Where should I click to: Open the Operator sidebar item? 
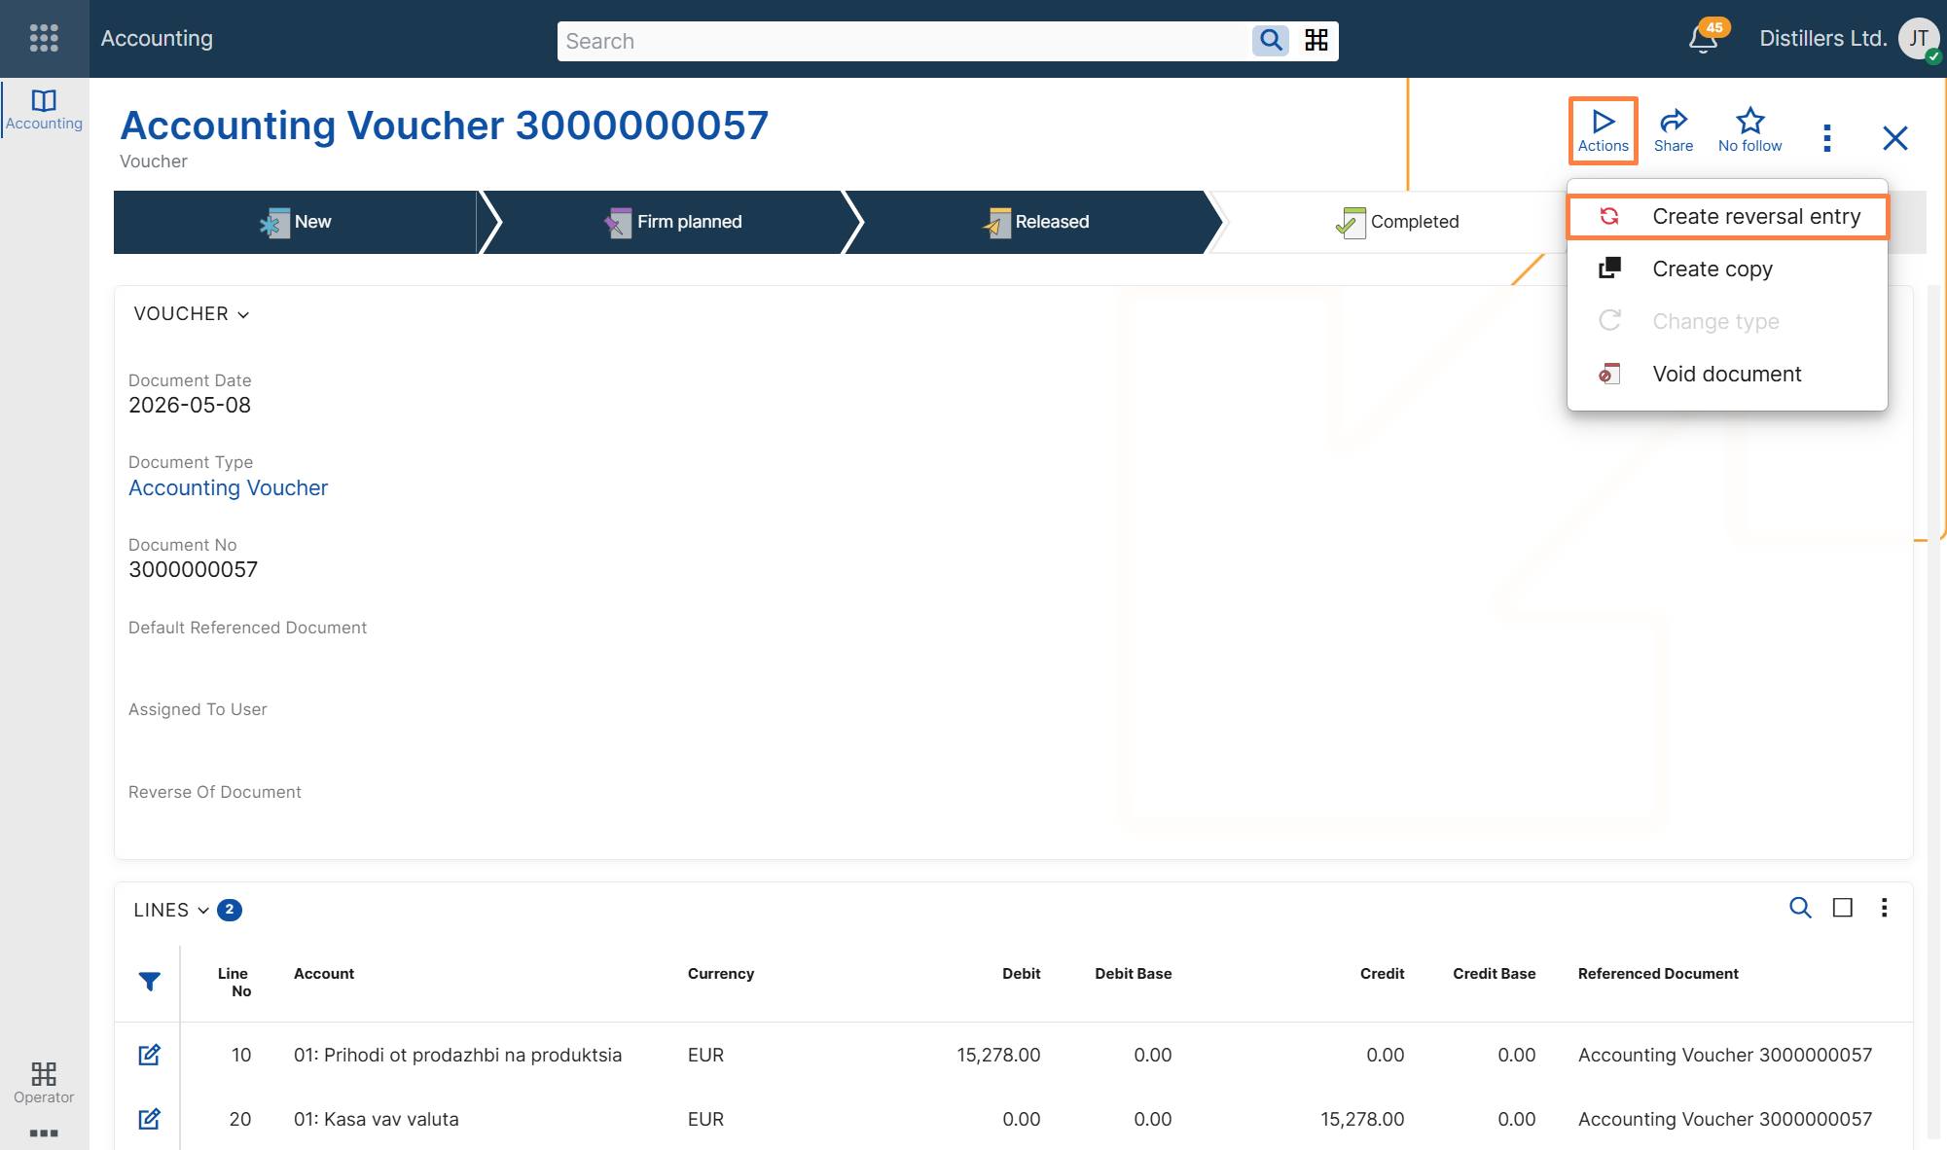pyautogui.click(x=44, y=1083)
